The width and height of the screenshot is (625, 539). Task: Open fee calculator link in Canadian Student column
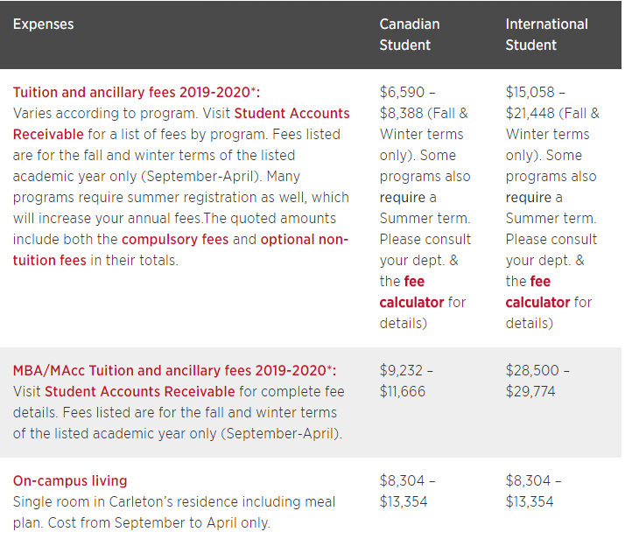point(411,292)
